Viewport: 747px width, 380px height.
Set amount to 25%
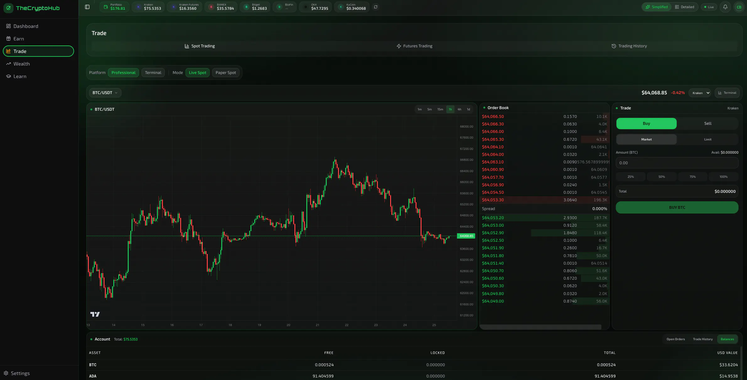(631, 177)
